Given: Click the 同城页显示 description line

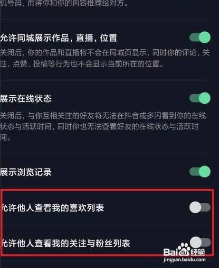Looking at the screenshot, I should 105,53.
